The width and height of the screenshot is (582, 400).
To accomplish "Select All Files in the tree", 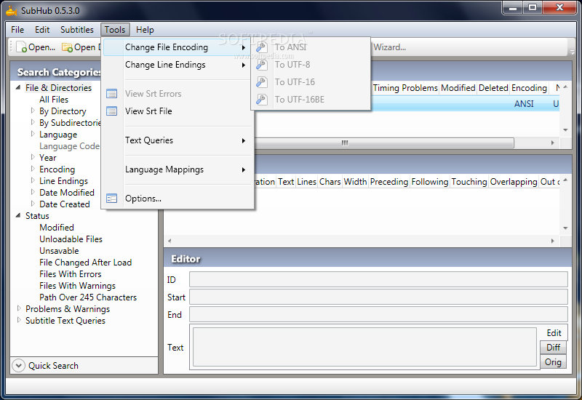I will 54,100.
